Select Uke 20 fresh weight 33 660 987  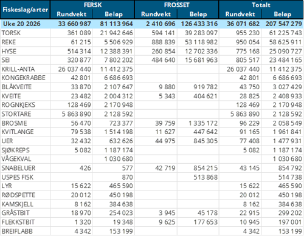pyautogui.click(x=74, y=24)
